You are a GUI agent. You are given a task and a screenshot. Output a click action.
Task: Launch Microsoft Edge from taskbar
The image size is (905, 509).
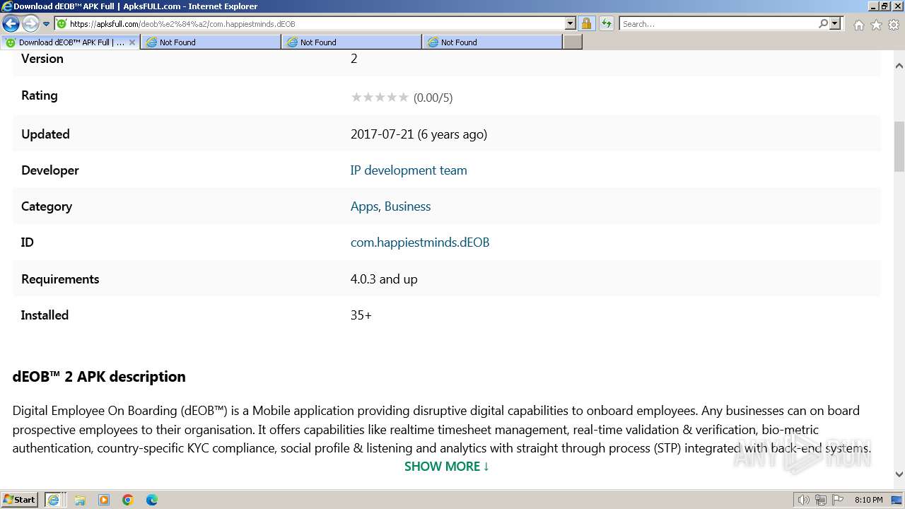pos(152,500)
